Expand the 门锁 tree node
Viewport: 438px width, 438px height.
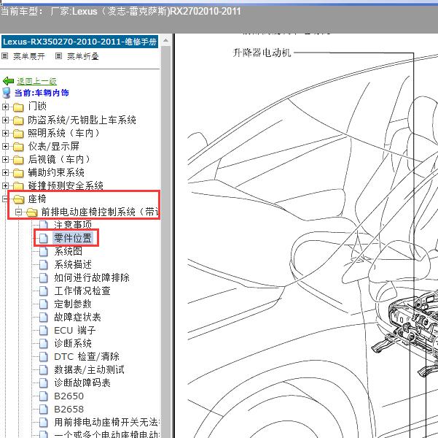(x=5, y=107)
